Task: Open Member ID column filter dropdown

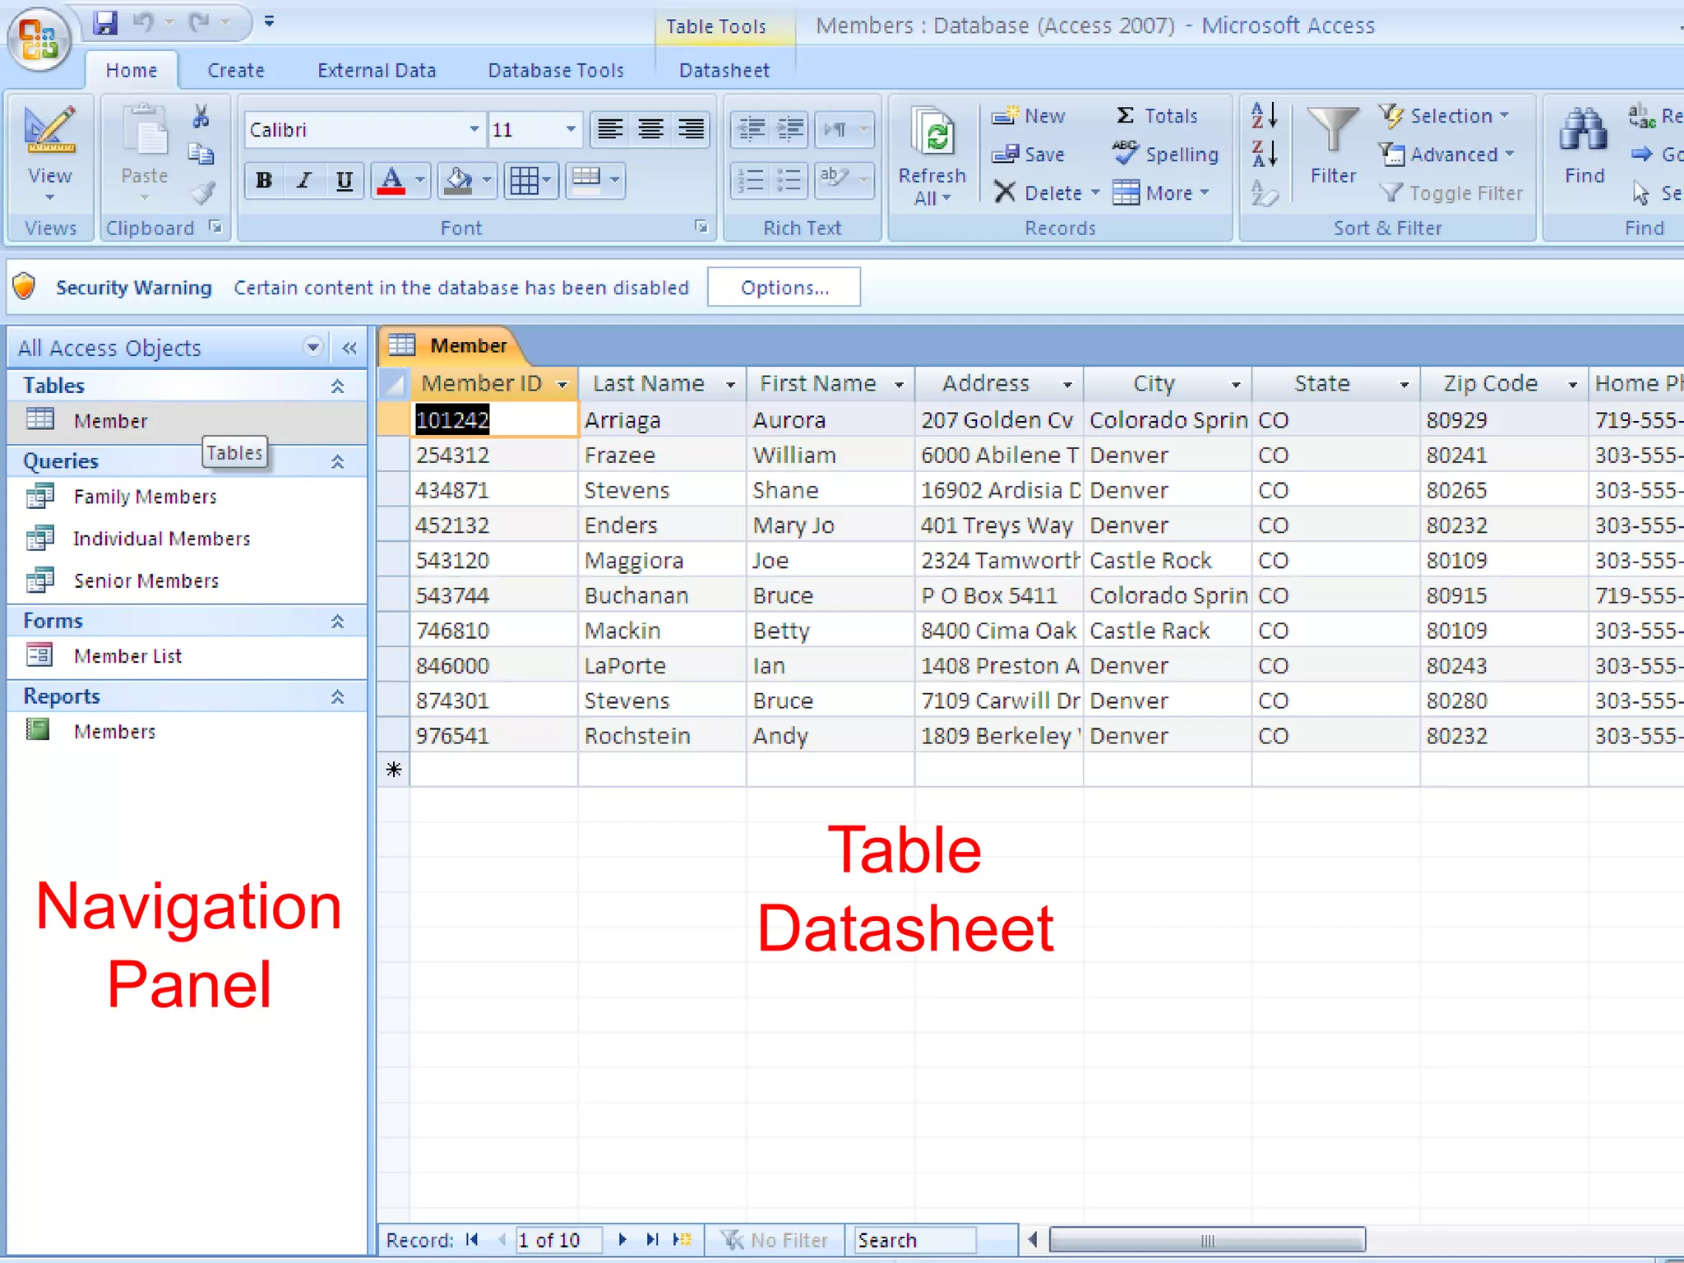Action: coord(562,384)
